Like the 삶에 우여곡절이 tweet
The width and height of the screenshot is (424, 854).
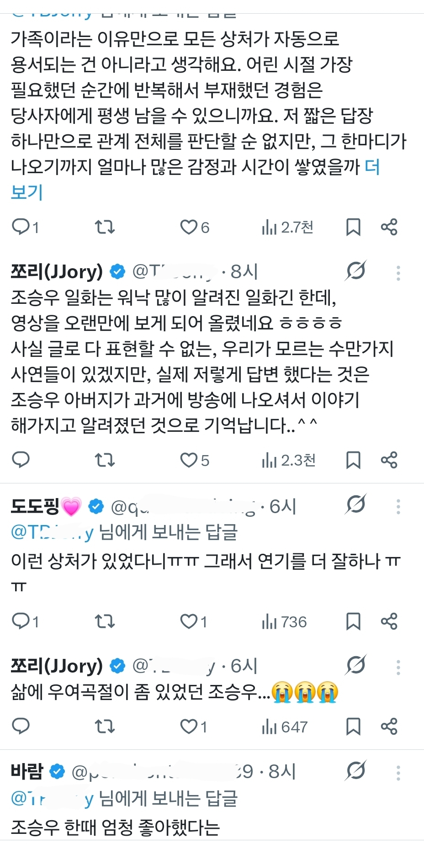(194, 727)
